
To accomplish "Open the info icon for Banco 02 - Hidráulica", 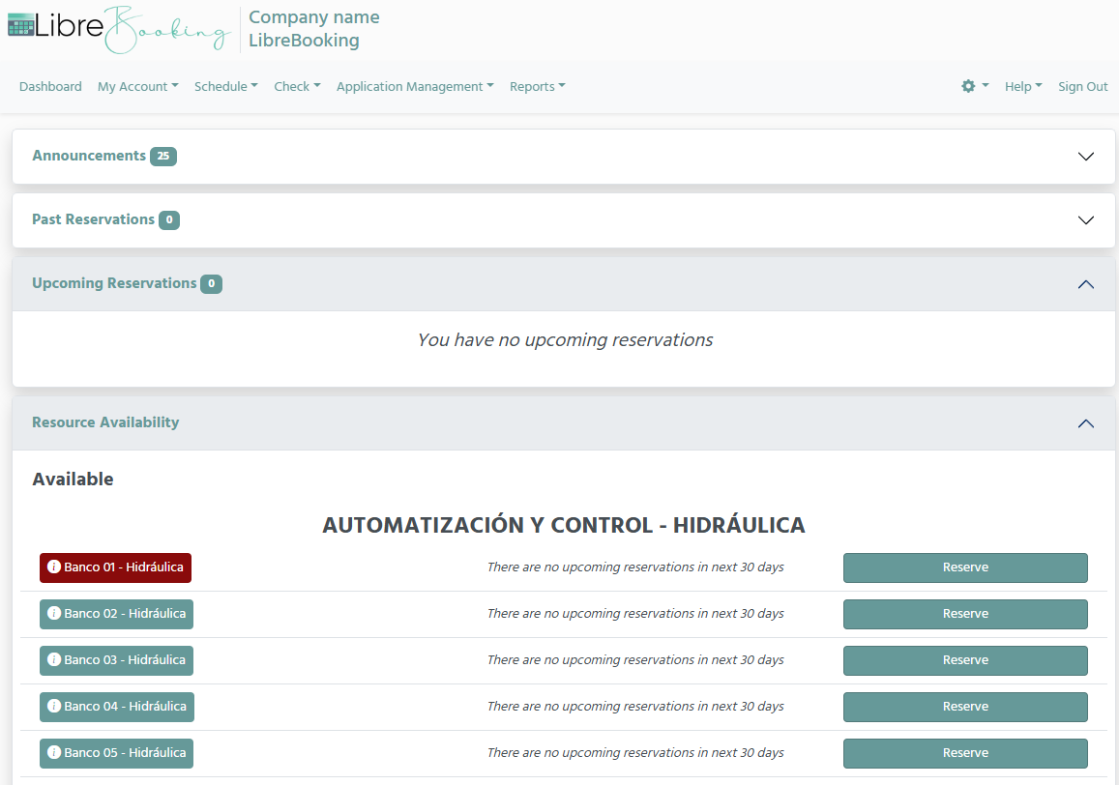I will (x=55, y=614).
